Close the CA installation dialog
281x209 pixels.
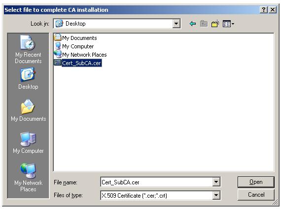tap(273, 10)
